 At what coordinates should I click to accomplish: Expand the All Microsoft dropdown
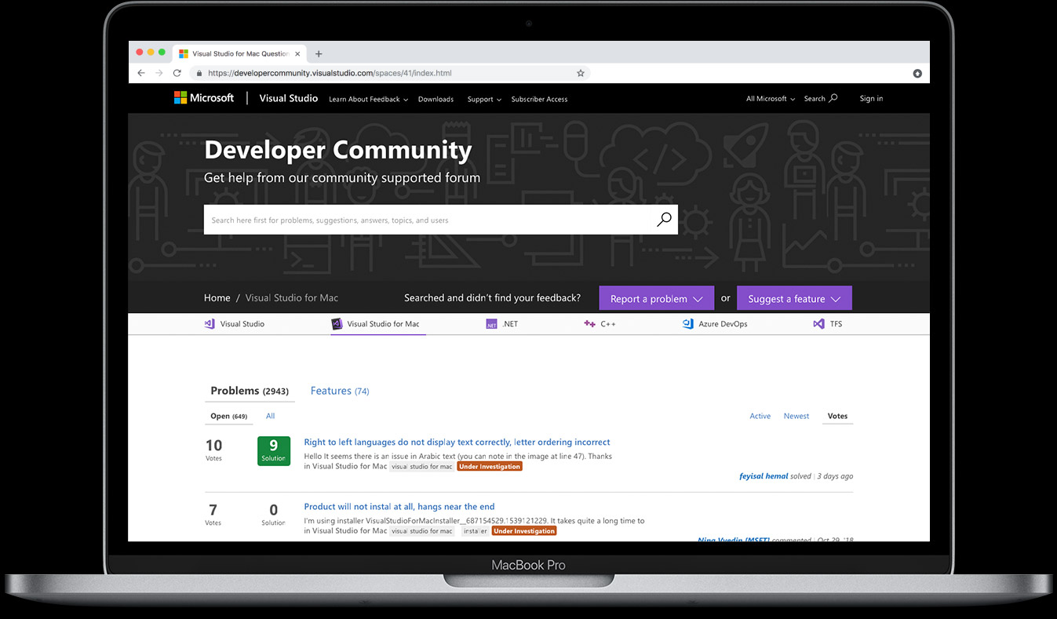pos(771,99)
